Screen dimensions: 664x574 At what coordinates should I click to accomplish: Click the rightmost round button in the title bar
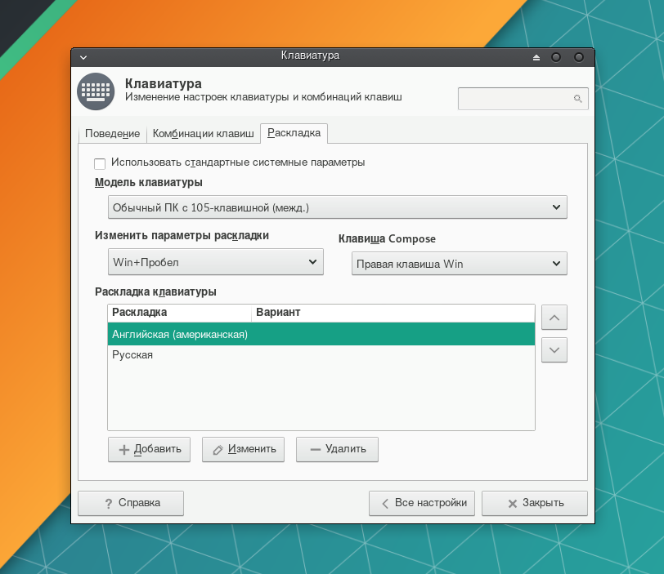coord(579,57)
